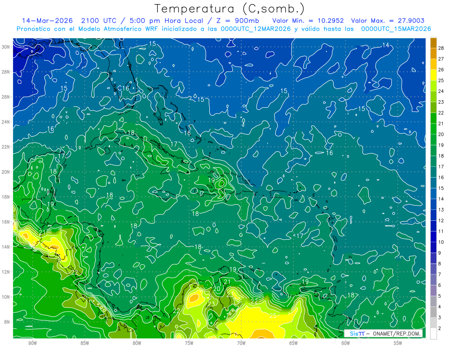Click the 75W longitude axis label
The image size is (451, 348).
189,343
